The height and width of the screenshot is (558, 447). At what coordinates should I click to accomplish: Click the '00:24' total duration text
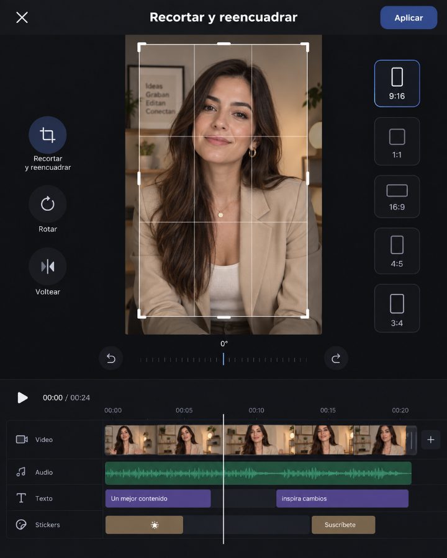click(x=80, y=397)
